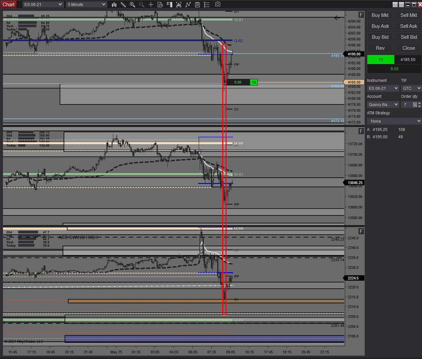The image size is (422, 359).
Task: Open the data series icon
Action: pos(179,5)
